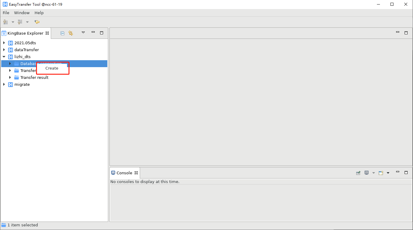Maximize the KingBase Explorer panel
Screen dimensions: 413x230
click(102, 33)
